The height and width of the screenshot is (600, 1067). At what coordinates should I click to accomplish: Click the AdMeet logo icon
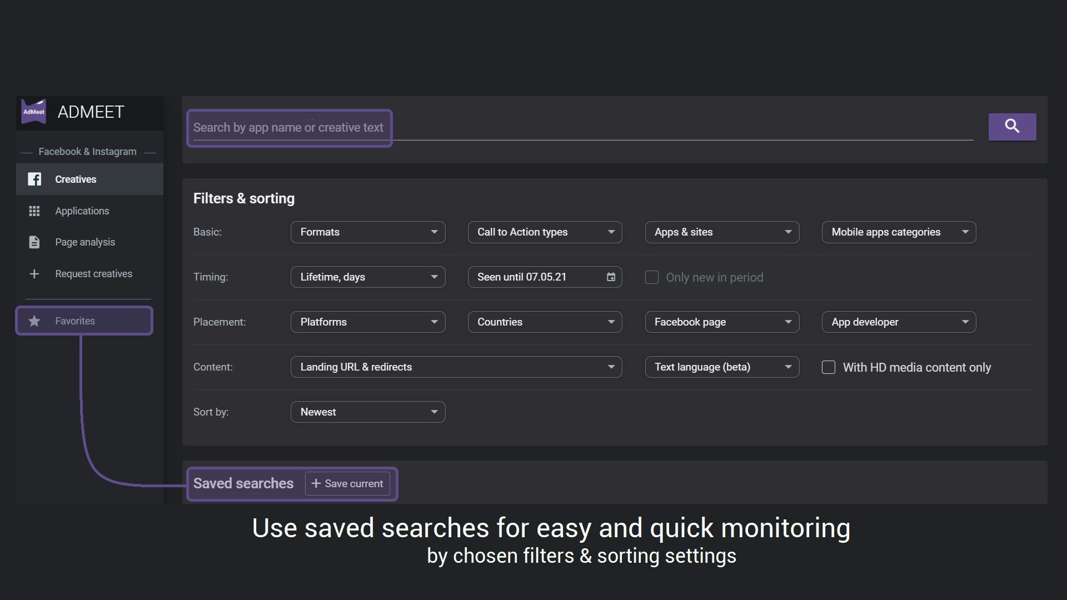(x=33, y=112)
